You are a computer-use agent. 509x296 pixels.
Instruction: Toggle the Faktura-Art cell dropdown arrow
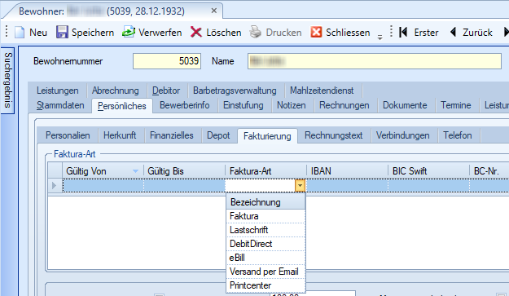coord(300,186)
